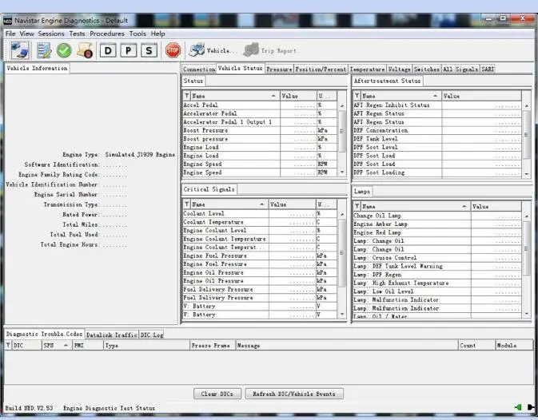Open the Tests menu
This screenshot has height=420, width=538.
pos(77,34)
